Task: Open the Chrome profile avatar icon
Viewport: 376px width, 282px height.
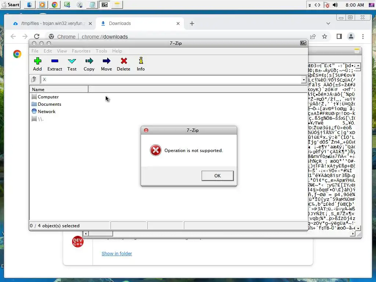Action: click(x=351, y=36)
